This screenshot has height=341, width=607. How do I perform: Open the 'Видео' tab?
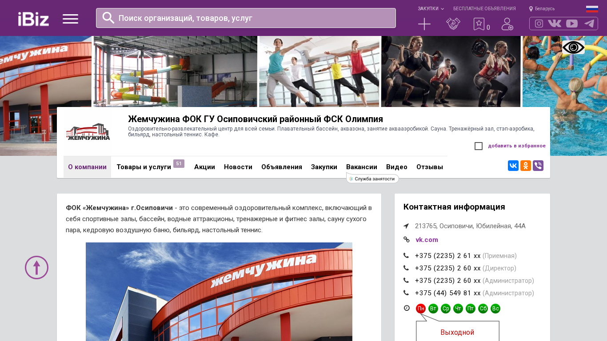click(x=397, y=167)
